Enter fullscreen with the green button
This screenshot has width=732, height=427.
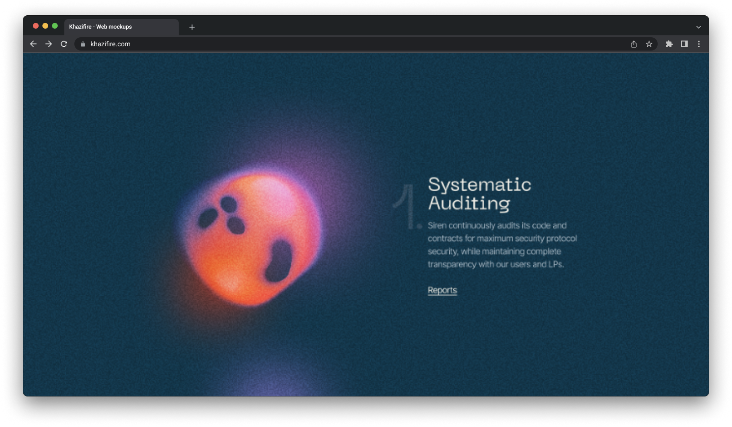point(55,26)
